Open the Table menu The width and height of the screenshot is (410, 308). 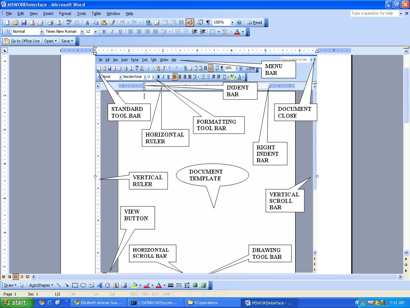click(96, 14)
